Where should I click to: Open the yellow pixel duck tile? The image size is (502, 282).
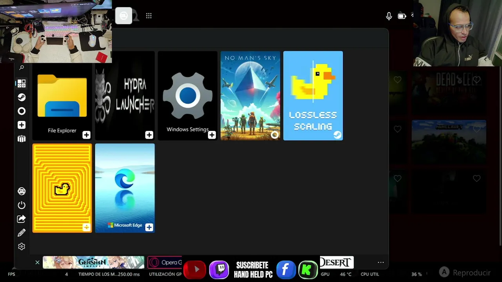62,188
